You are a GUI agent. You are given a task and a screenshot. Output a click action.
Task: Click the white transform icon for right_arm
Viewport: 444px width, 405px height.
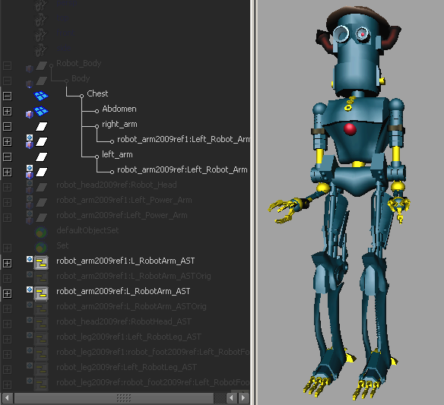[41, 126]
